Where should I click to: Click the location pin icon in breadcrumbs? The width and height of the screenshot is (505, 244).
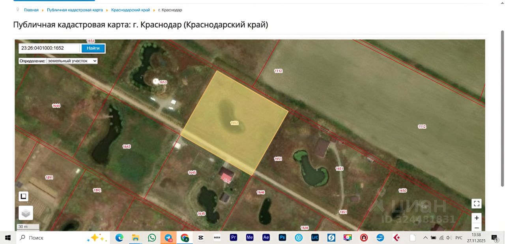pos(18,9)
